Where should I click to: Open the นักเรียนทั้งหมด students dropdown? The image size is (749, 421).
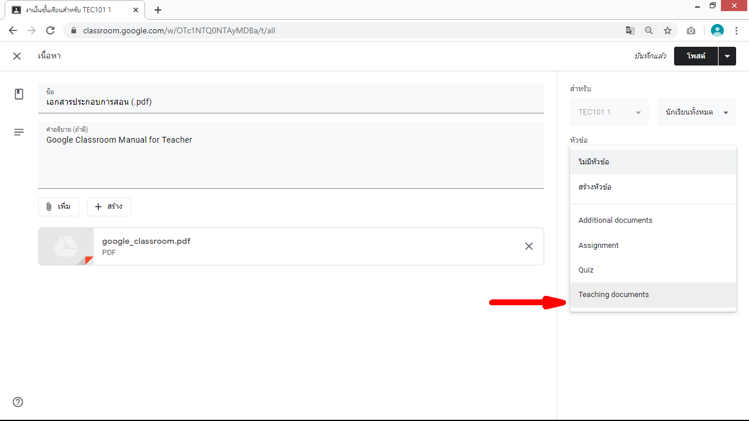696,112
